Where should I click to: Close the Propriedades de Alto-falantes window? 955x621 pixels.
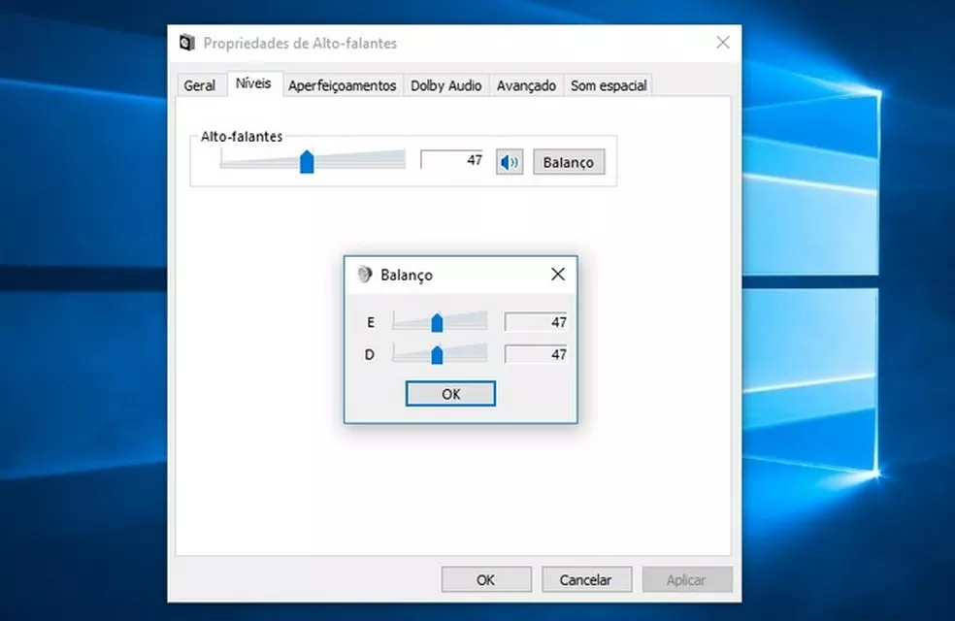[723, 43]
